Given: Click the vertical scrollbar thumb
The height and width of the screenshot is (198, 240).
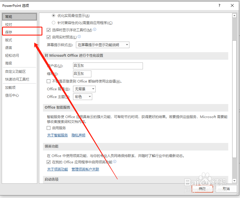Looking at the screenshot, I should point(234,99).
